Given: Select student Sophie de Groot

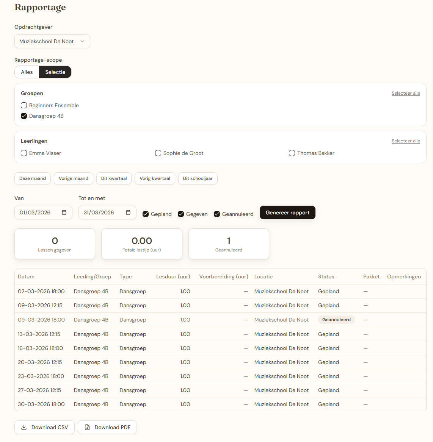Looking at the screenshot, I should [x=158, y=153].
